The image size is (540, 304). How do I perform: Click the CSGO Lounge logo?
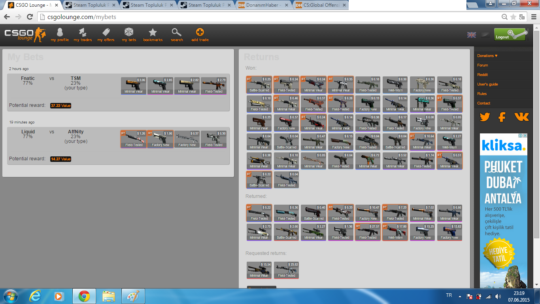[x=25, y=35]
